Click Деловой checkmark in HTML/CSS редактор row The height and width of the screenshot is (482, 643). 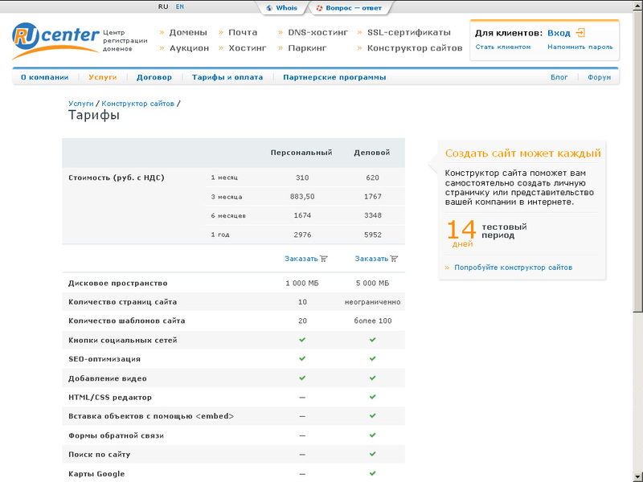[x=372, y=397]
